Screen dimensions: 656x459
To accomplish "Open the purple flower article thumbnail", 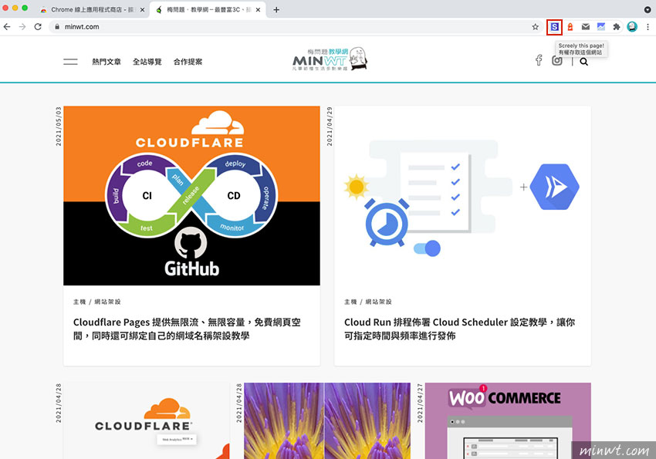I will (327, 420).
